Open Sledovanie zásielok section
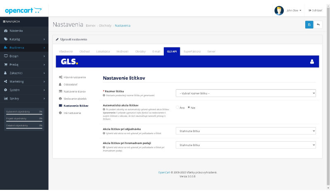Image resolution: width=330 pixels, height=194 pixels. tap(75, 99)
